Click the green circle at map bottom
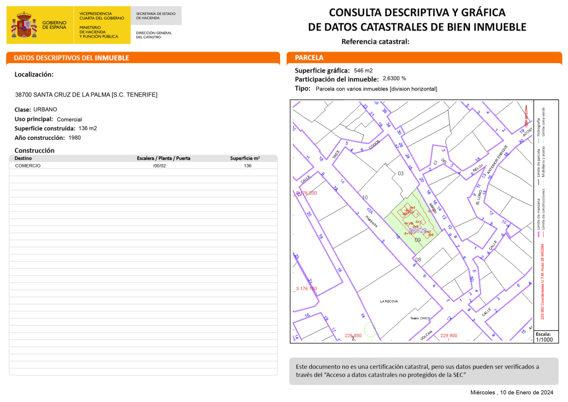568x402 pixels. pos(370,332)
